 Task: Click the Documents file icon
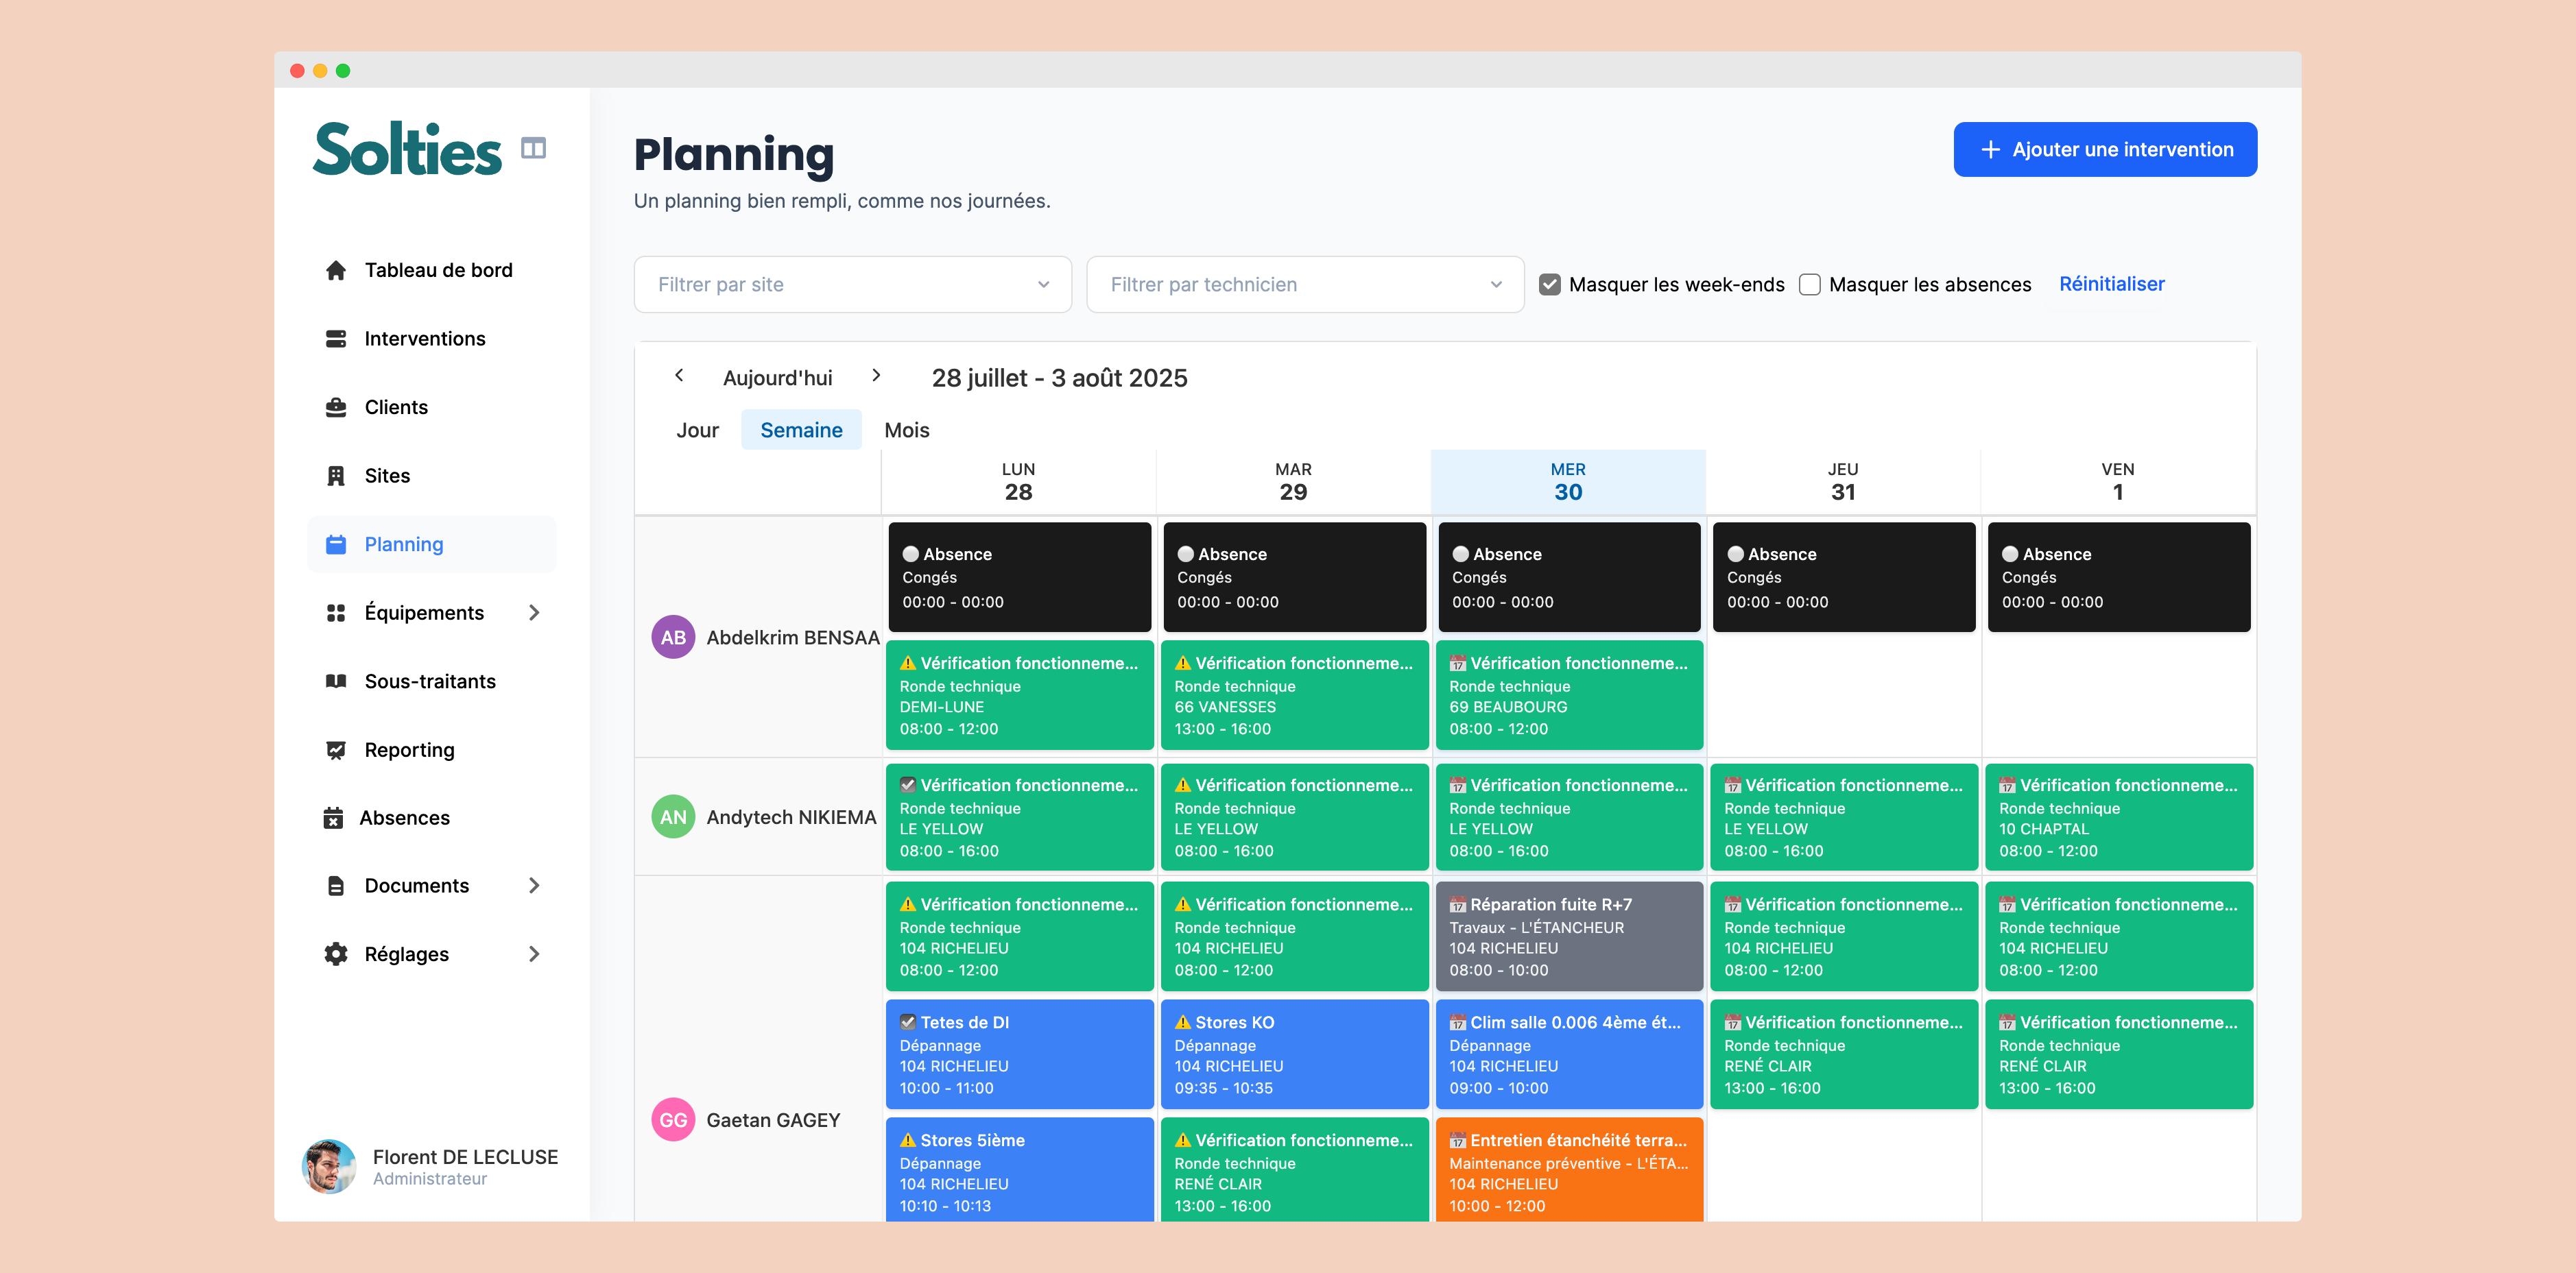(x=336, y=885)
